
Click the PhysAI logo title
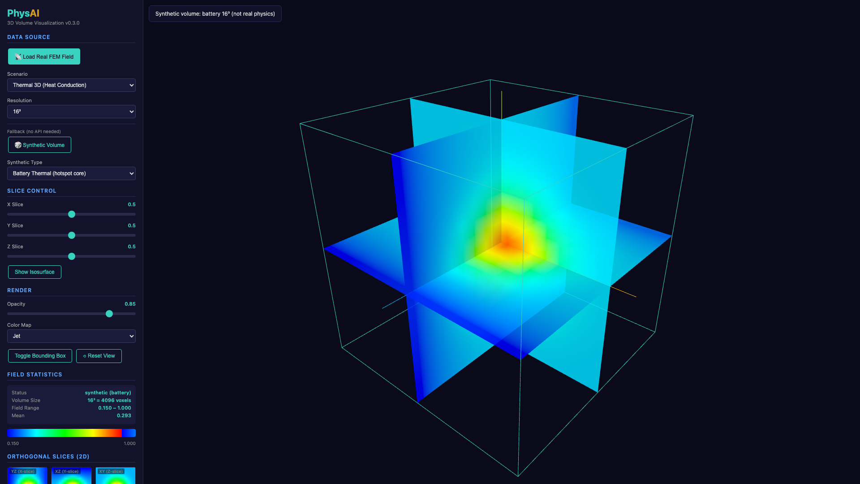pos(23,13)
